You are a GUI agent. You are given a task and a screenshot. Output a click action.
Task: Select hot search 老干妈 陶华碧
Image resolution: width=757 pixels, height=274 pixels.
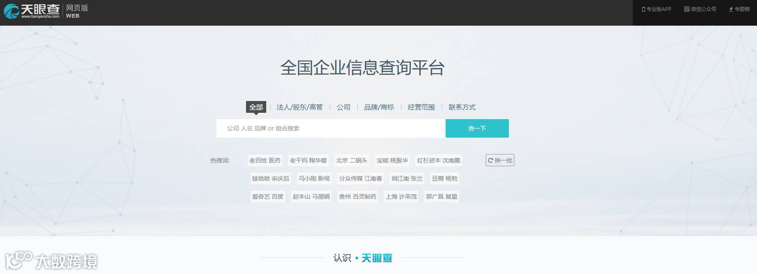(308, 160)
